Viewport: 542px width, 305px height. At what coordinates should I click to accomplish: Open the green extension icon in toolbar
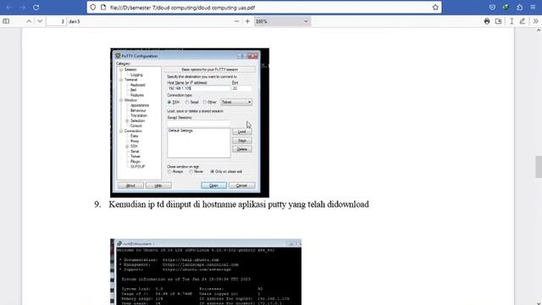(506, 8)
